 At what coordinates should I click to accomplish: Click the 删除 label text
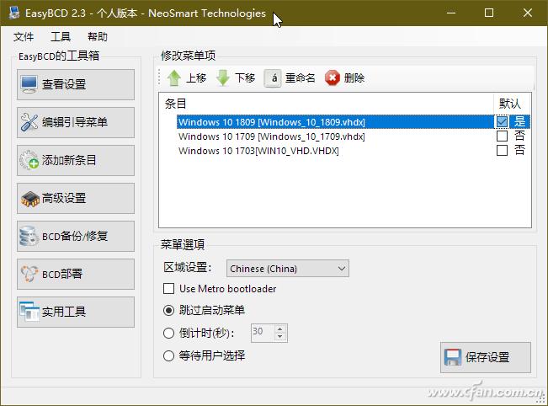(x=354, y=77)
